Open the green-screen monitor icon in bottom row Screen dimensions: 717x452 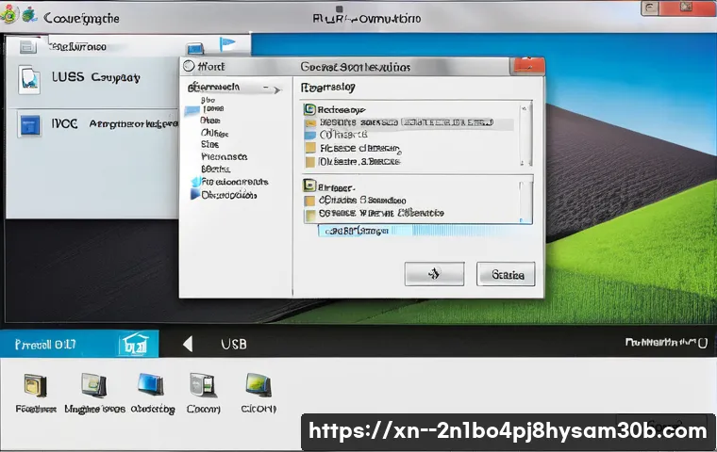(258, 385)
